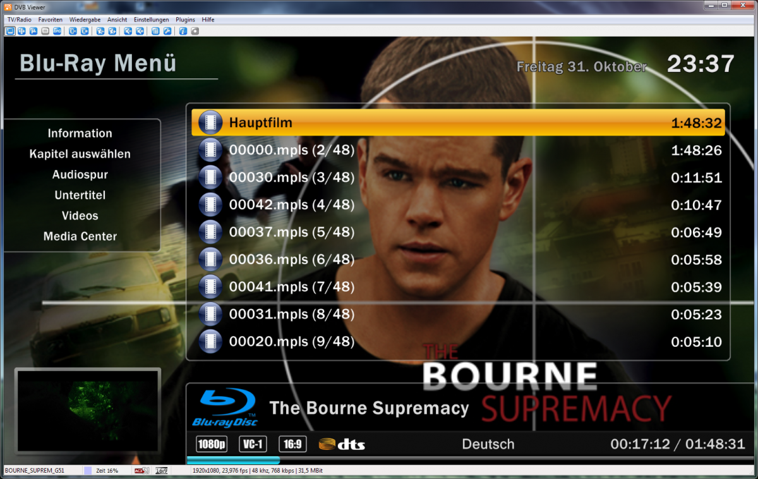758x479 pixels.
Task: Open the channel list toolbar icon
Action: 155,31
